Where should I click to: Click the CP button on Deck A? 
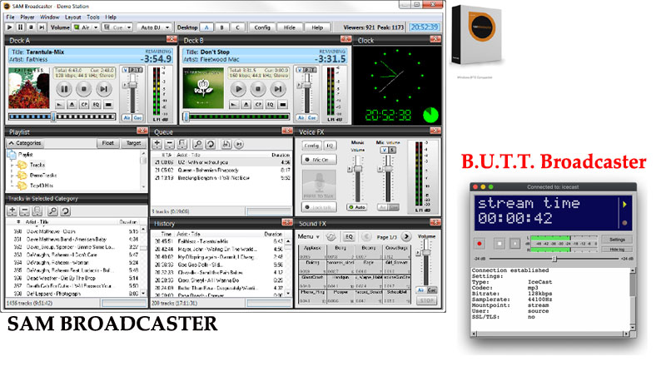(x=84, y=105)
